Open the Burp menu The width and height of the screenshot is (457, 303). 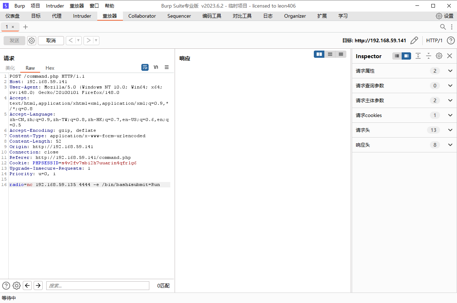click(20, 6)
